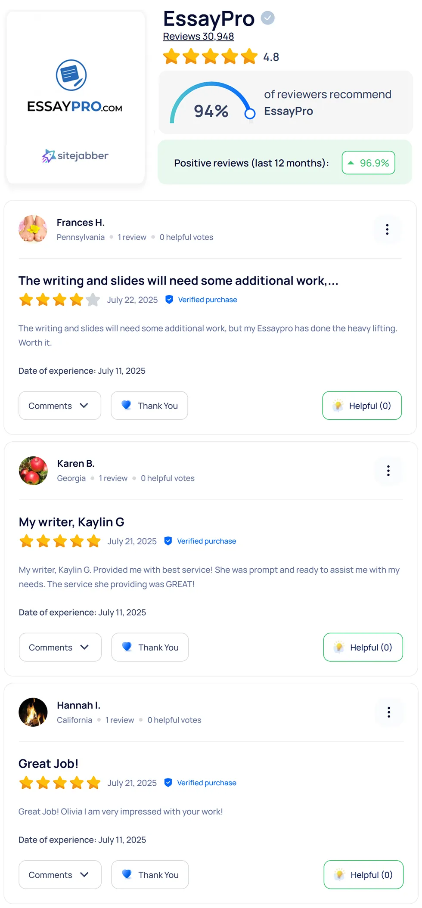Click the 96.9% positive reviews badge
This screenshot has height=908, width=422.
368,163
